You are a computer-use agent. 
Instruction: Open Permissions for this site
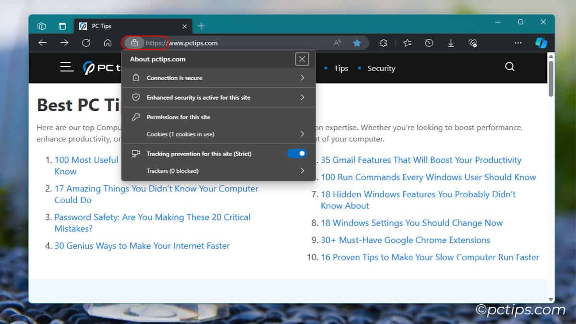[178, 117]
